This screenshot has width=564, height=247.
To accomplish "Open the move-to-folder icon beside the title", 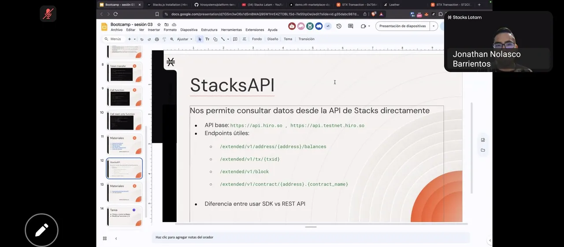I will point(167,25).
